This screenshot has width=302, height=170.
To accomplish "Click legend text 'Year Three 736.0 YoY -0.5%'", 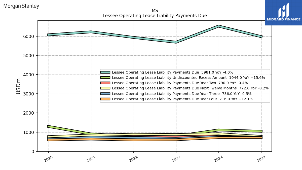I will 225,94.
